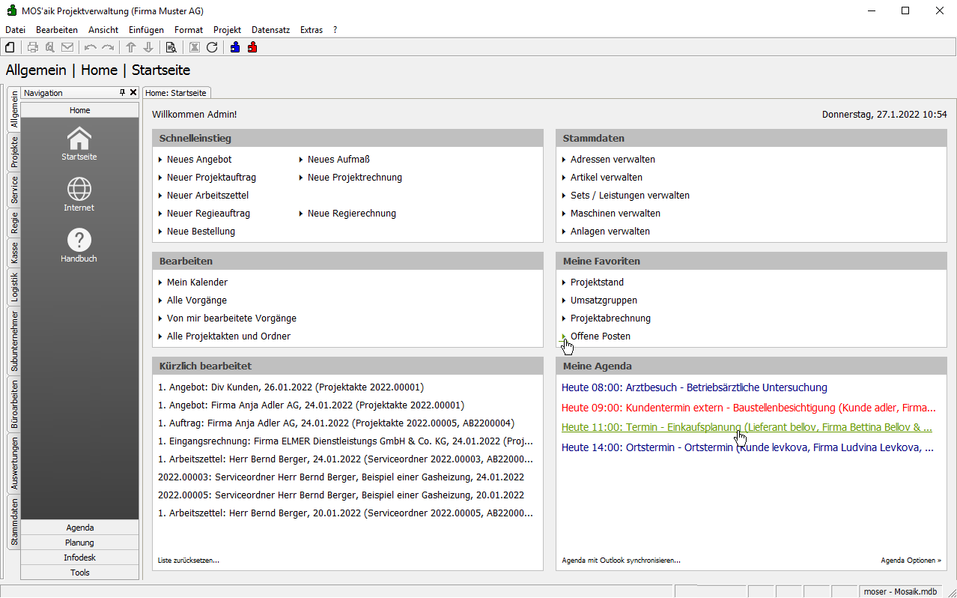Click the Excel export toolbar icon
Screen dimensions: 957x598
pos(195,47)
